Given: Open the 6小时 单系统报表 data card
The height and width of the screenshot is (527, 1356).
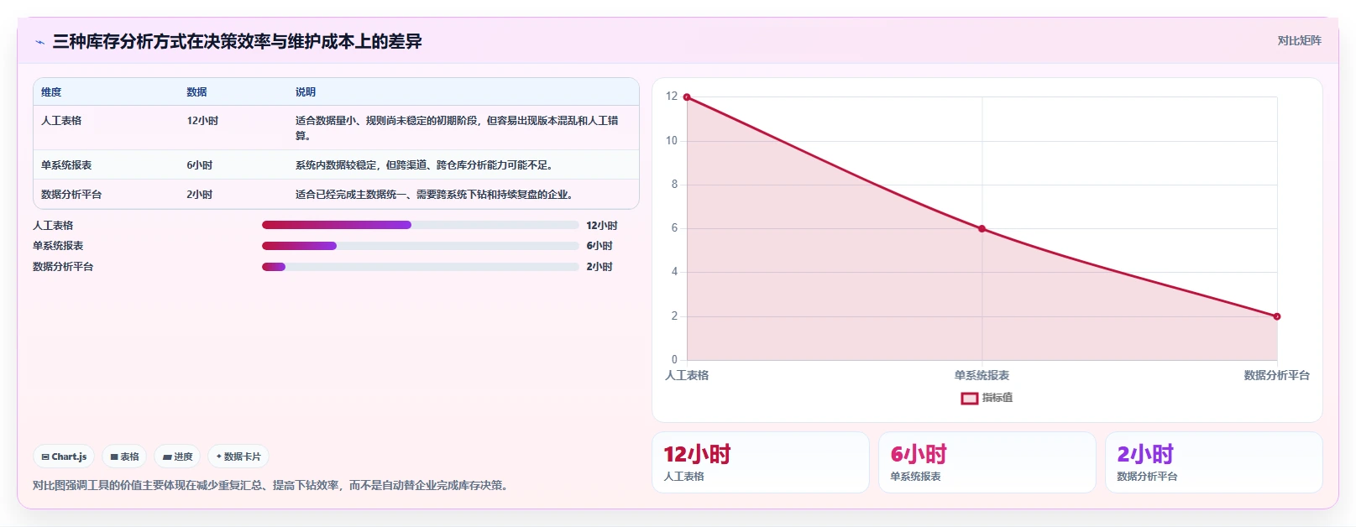Looking at the screenshot, I should [987, 462].
